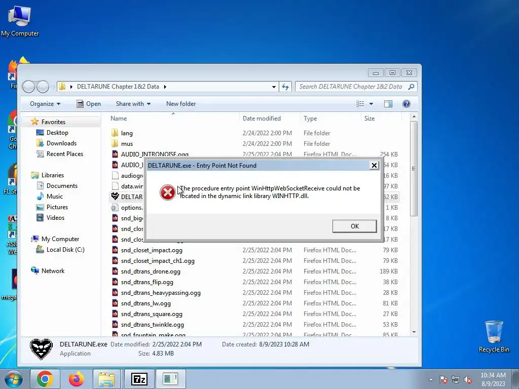Select the mus folder
This screenshot has width=519, height=389.
click(x=127, y=143)
